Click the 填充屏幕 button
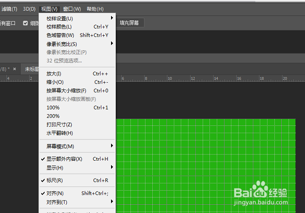This screenshot has width=305, height=213. point(129,23)
